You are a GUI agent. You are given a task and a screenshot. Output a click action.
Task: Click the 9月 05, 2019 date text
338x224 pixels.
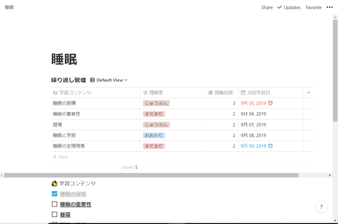[253, 103]
